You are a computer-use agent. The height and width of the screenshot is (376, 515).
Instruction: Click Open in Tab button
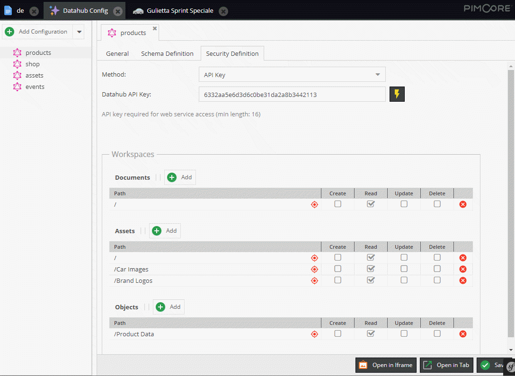tap(447, 365)
